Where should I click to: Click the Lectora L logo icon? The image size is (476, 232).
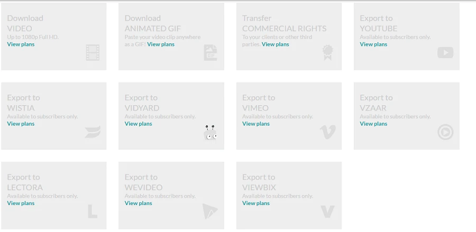(x=93, y=211)
